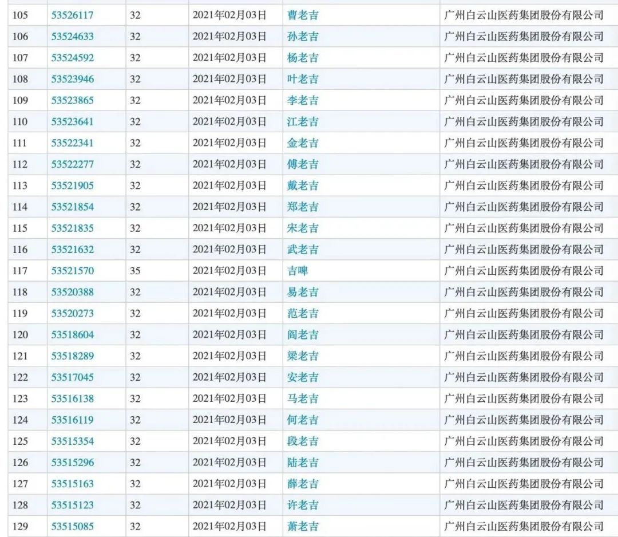Open application number 53524592

73,58
